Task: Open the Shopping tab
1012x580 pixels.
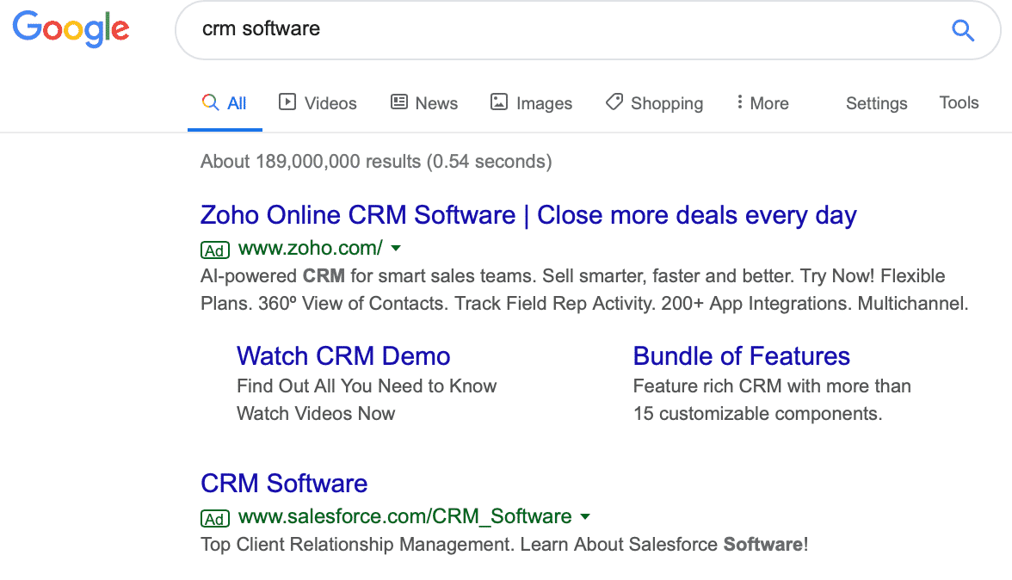Action: (x=654, y=103)
